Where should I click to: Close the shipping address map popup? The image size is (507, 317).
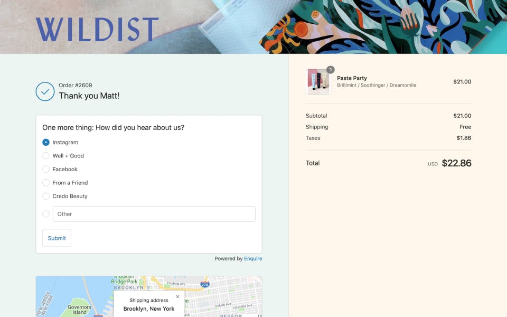click(177, 296)
